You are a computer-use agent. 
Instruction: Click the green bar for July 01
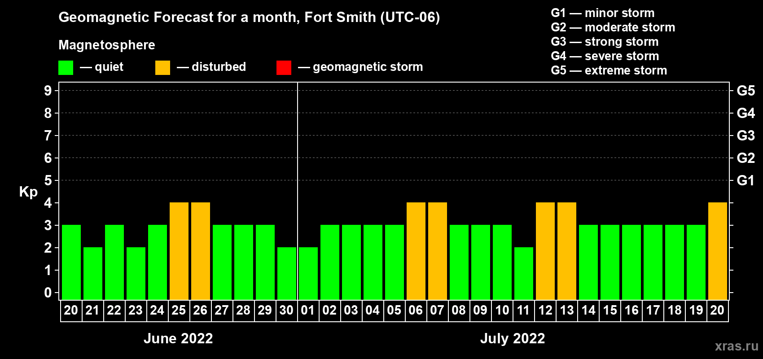308,274
